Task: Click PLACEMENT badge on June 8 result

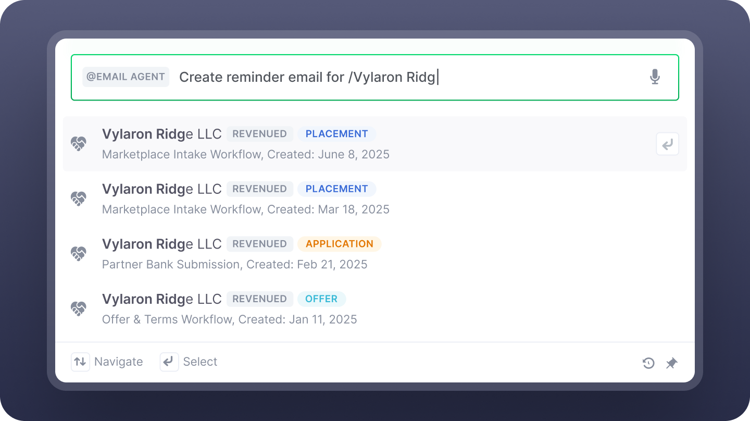Action: [x=336, y=134]
